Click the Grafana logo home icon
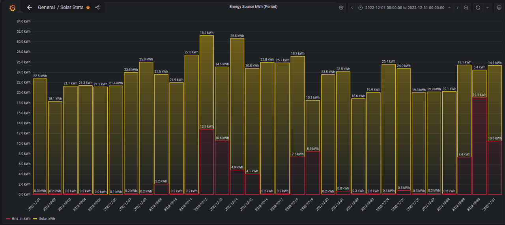Image resolution: width=505 pixels, height=225 pixels. [12, 7]
